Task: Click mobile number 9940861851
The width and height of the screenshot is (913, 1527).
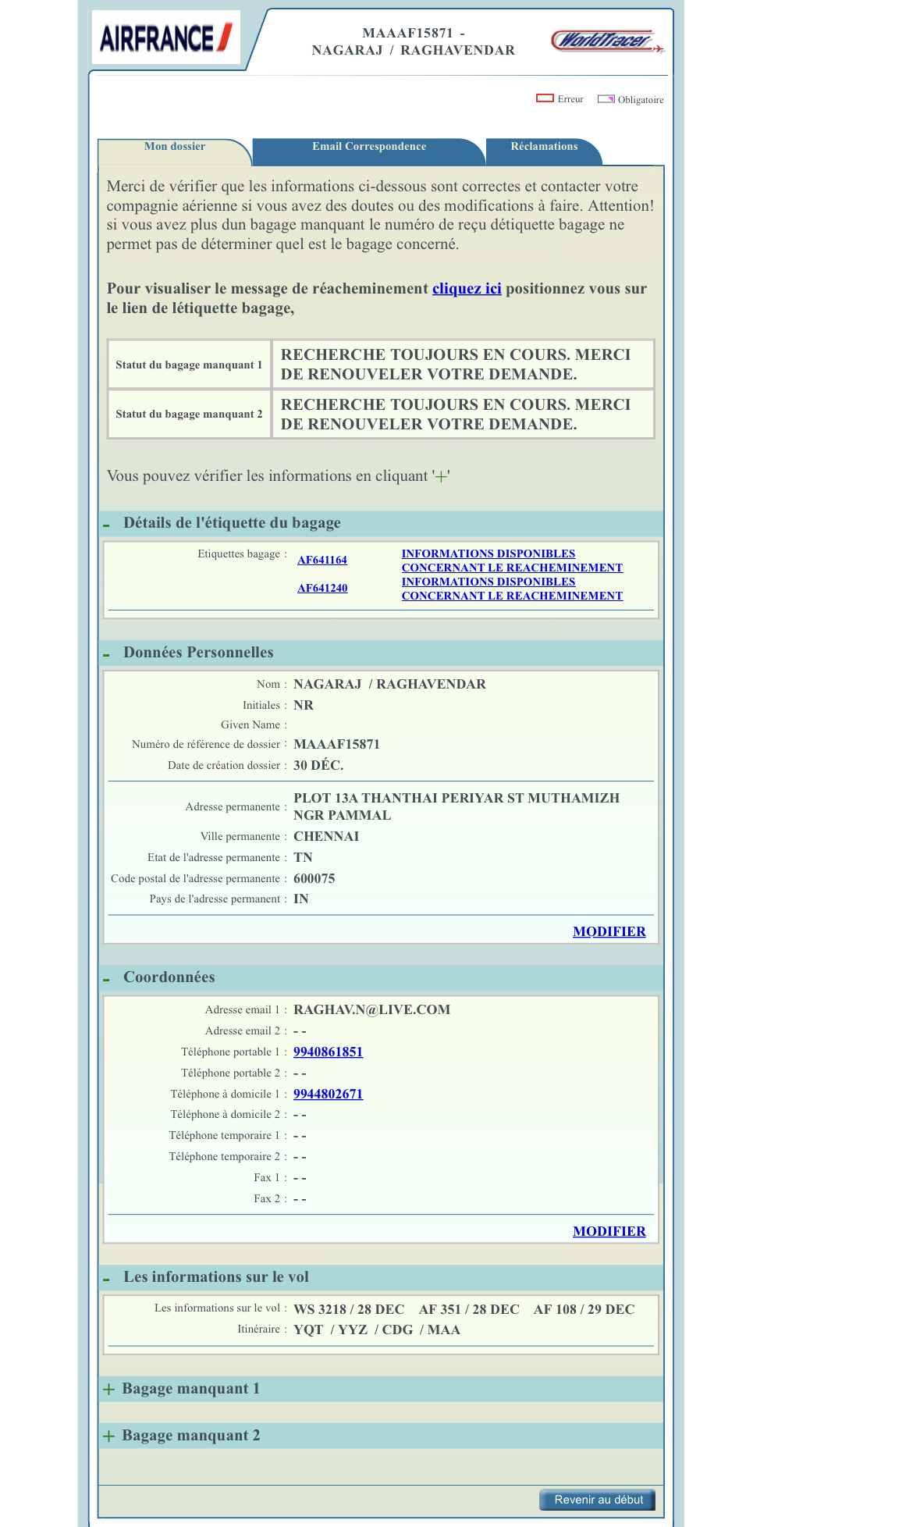Action: (328, 1052)
